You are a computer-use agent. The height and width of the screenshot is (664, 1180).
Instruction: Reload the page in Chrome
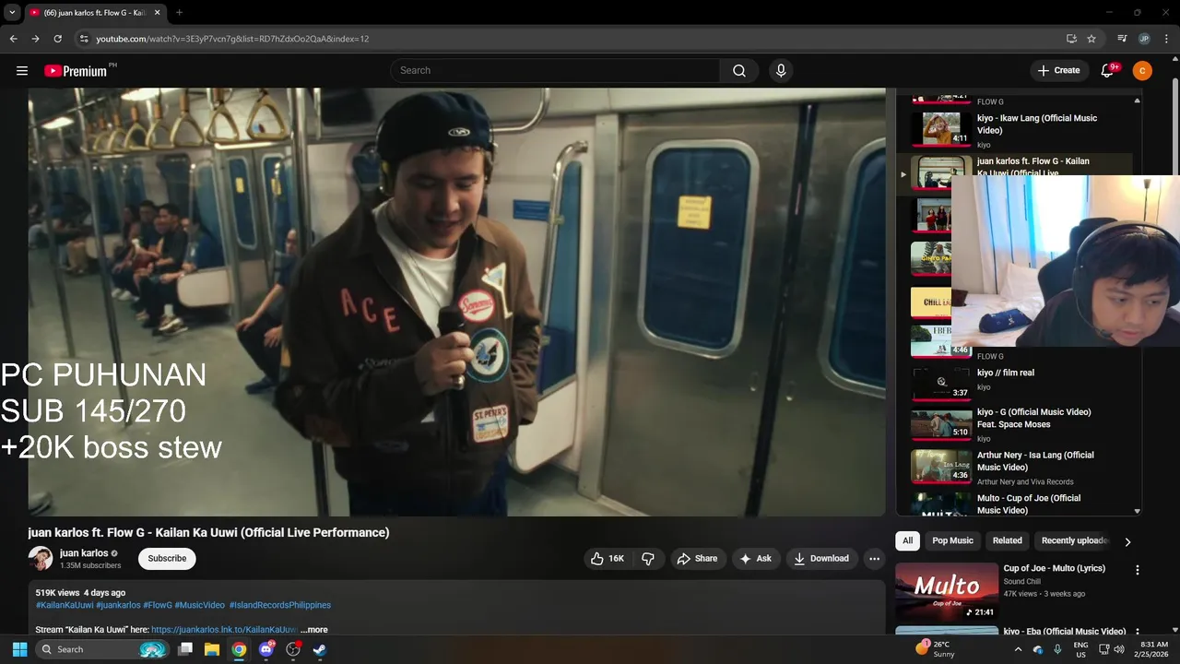(x=58, y=39)
